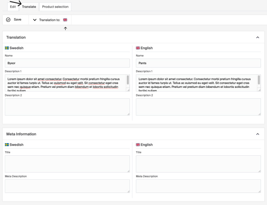
Task: Click the UK flag next to Translation to
Action: point(65,20)
